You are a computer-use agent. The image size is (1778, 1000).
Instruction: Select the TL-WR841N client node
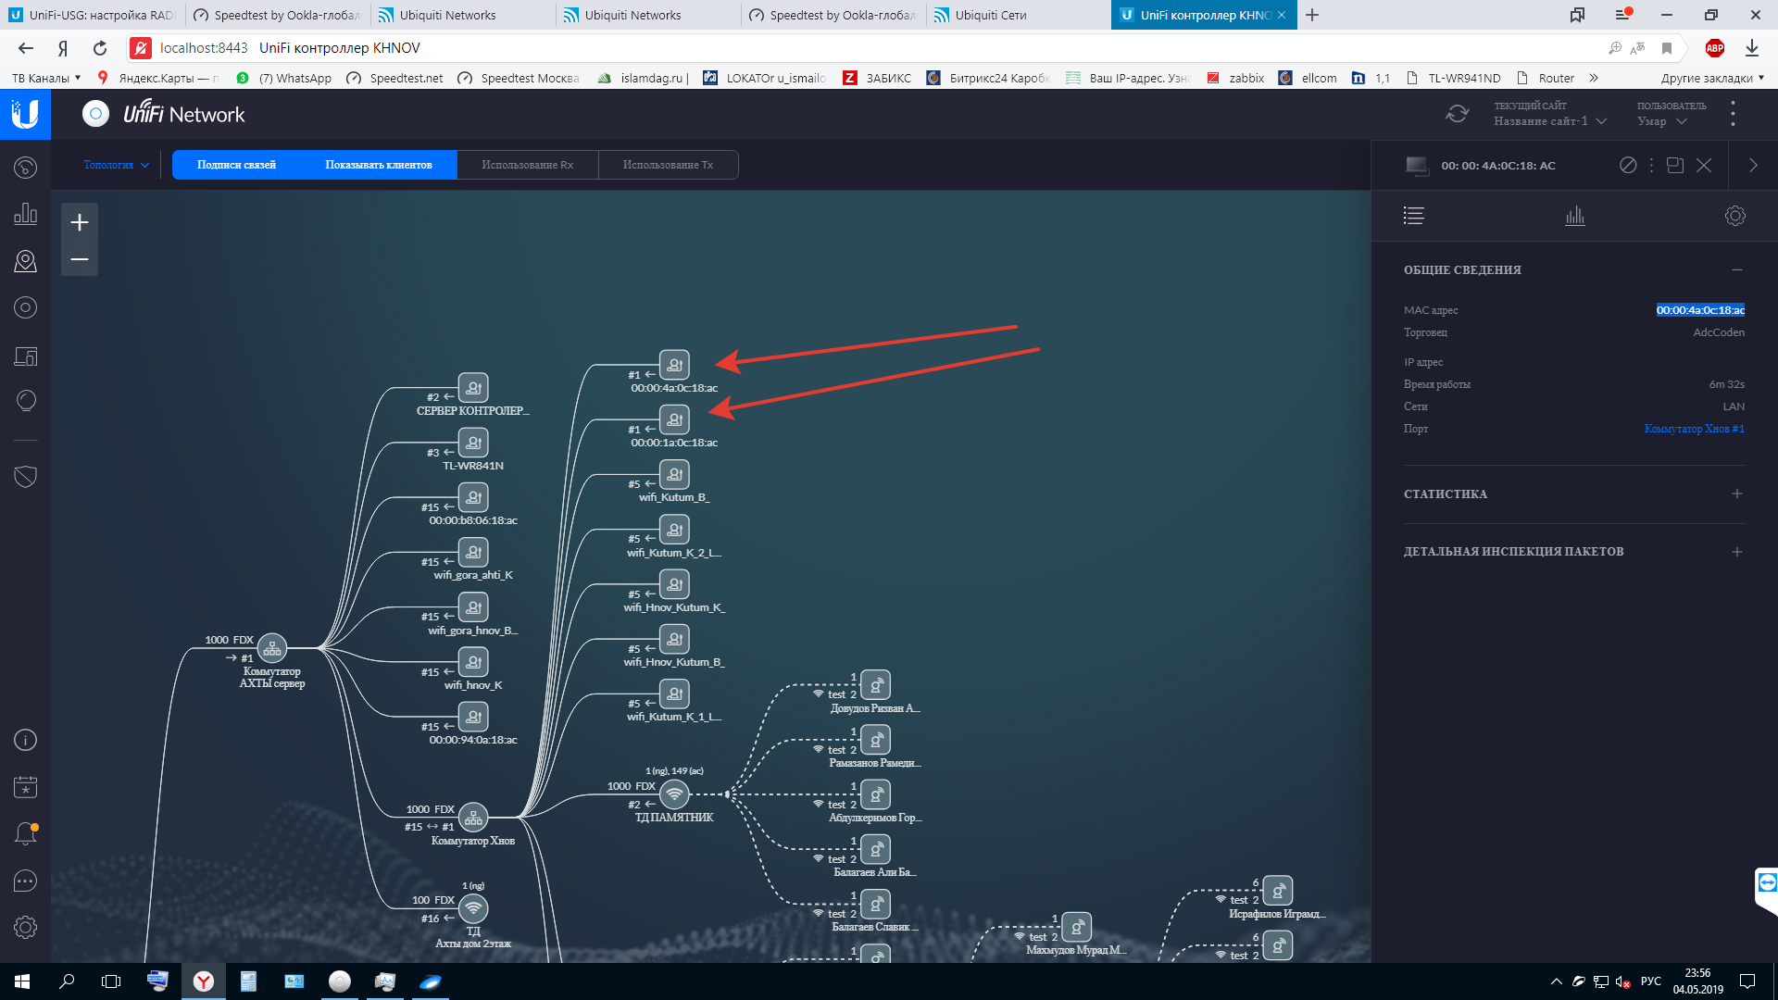pos(473,443)
